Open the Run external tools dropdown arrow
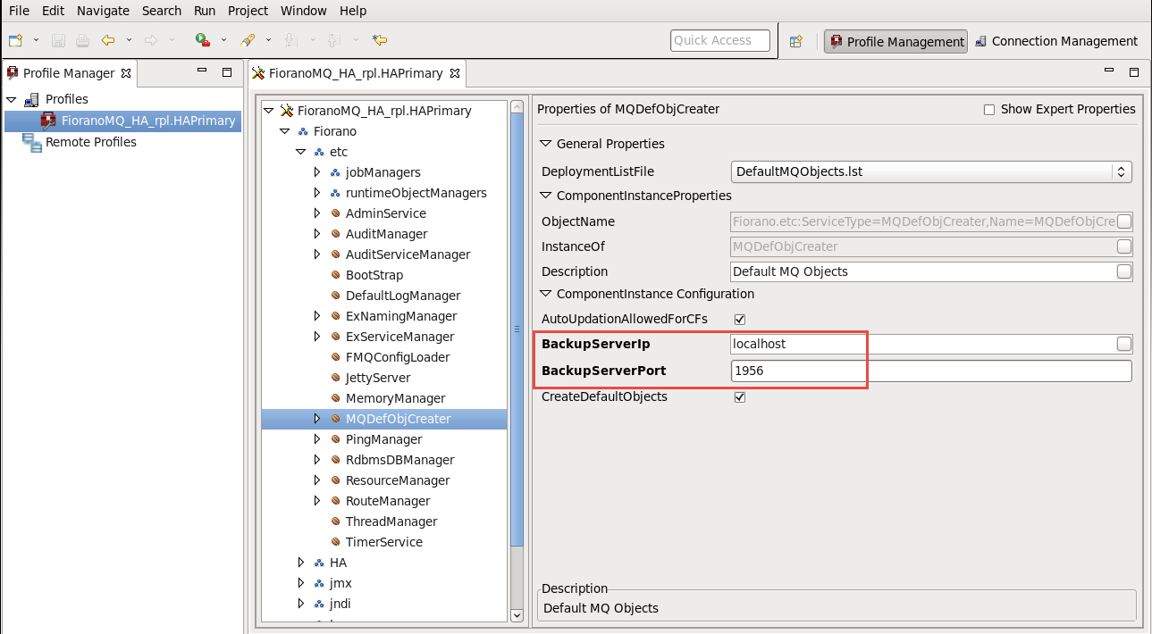1152x634 pixels. click(223, 40)
